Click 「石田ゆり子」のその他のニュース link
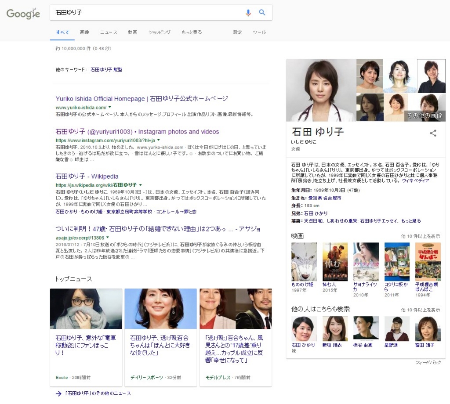Screen dimensions: 450x404 (98, 393)
